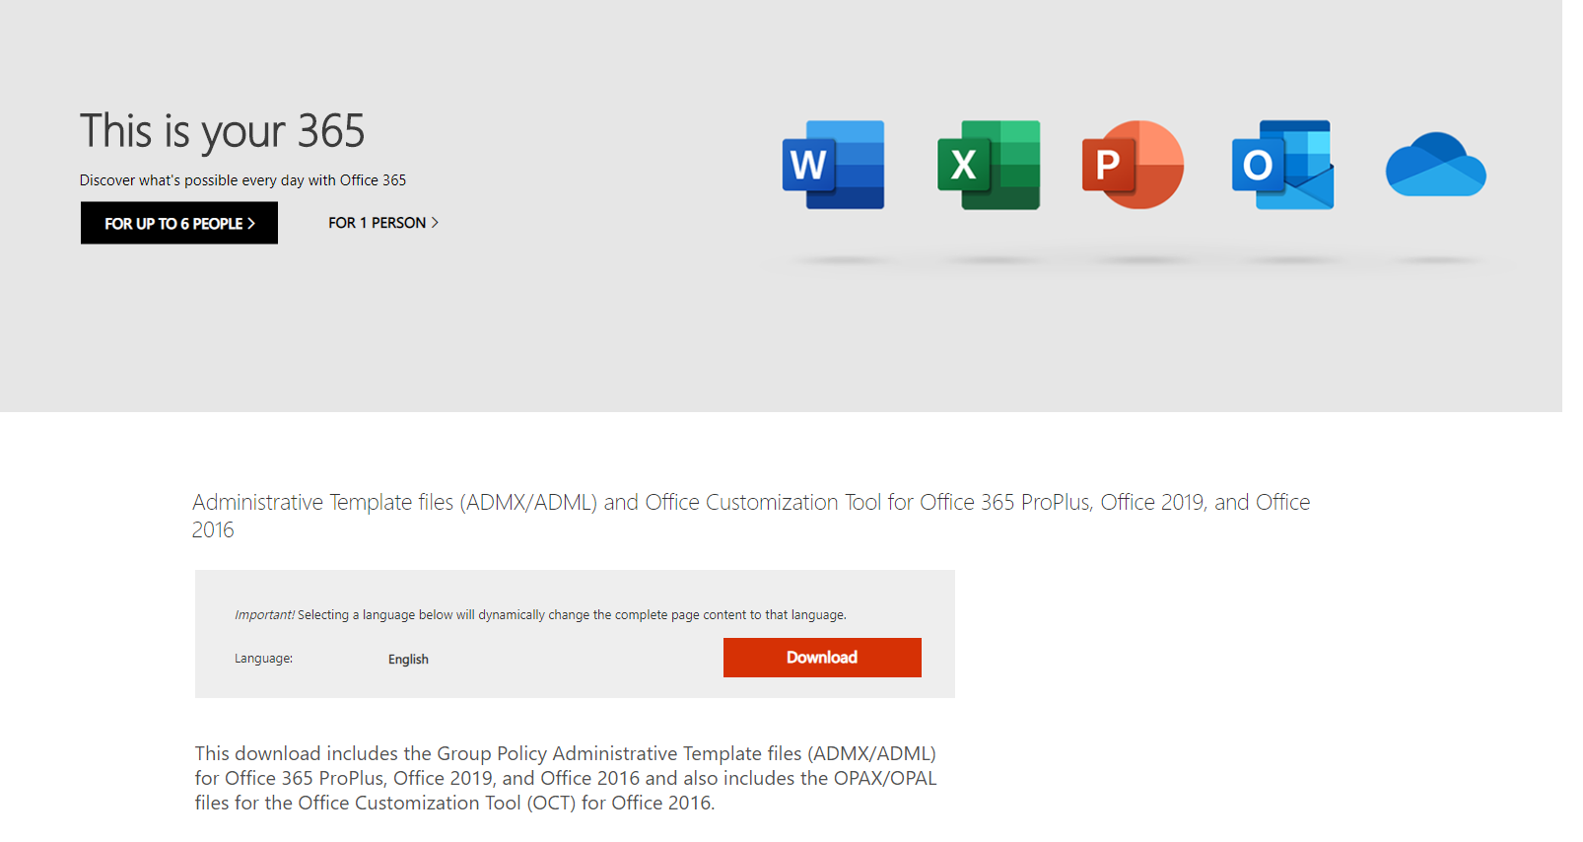Click the 'Discover what's possible' subtitle text

[242, 180]
